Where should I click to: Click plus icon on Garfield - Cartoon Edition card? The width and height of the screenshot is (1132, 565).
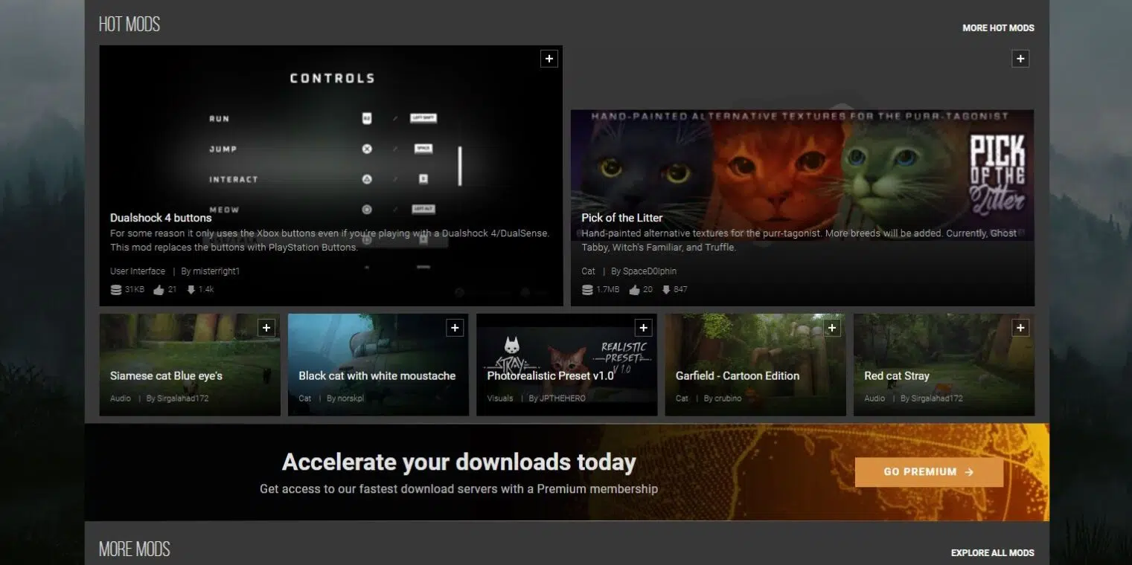[x=832, y=327]
